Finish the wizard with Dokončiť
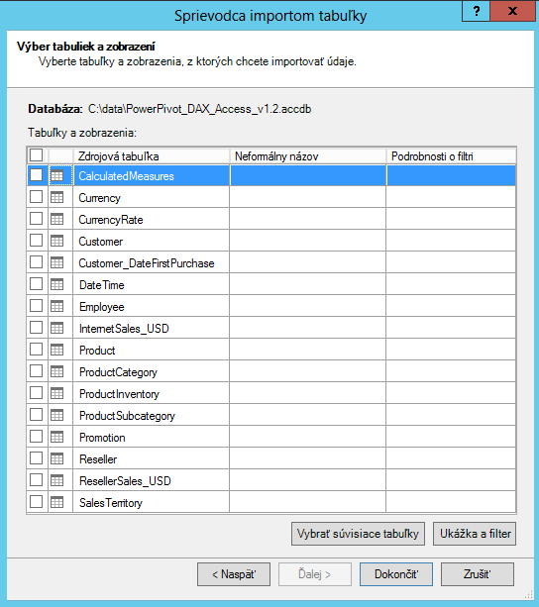 396,574
